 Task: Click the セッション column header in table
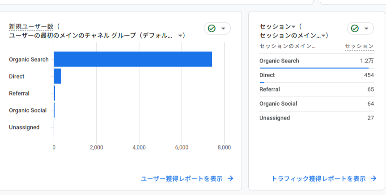(359, 46)
